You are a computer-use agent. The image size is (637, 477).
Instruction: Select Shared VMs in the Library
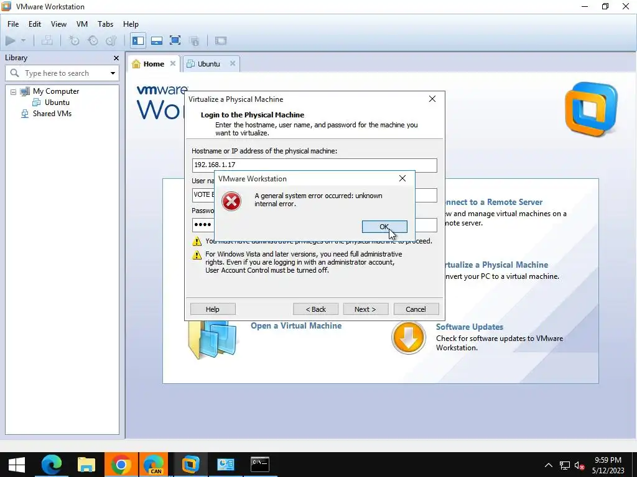[52, 114]
